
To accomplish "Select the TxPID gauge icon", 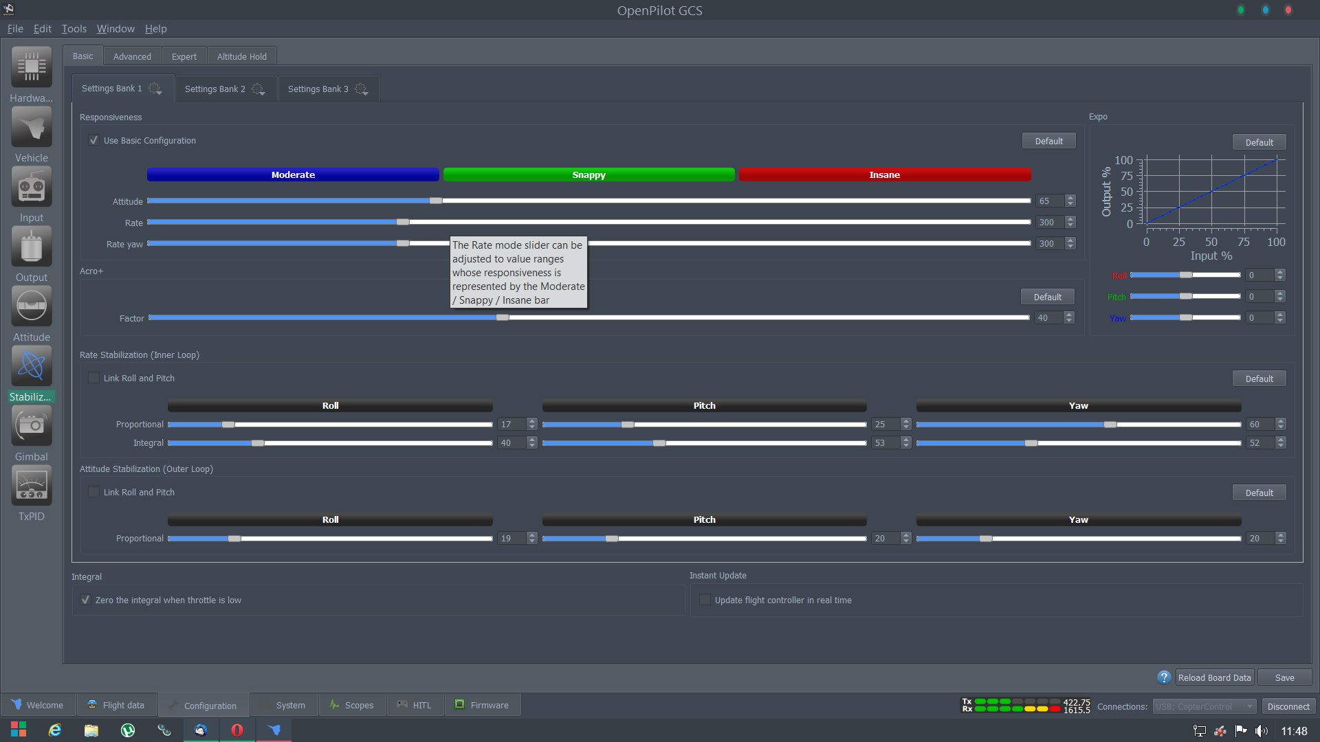I will (32, 486).
